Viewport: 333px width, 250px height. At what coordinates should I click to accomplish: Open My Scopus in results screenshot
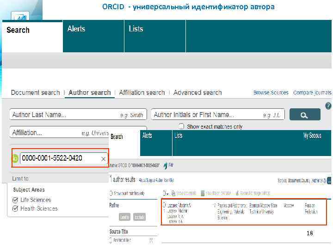pos(312,135)
